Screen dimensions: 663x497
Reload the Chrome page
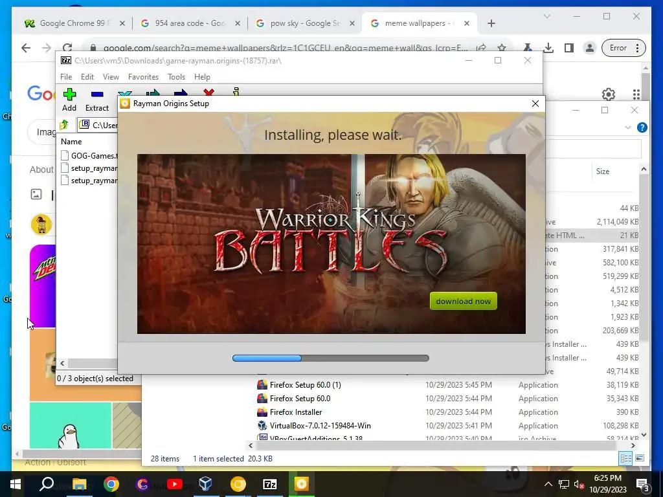[x=67, y=47]
